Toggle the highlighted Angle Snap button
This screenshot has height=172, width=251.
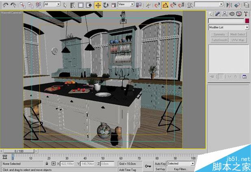coord(165,5)
